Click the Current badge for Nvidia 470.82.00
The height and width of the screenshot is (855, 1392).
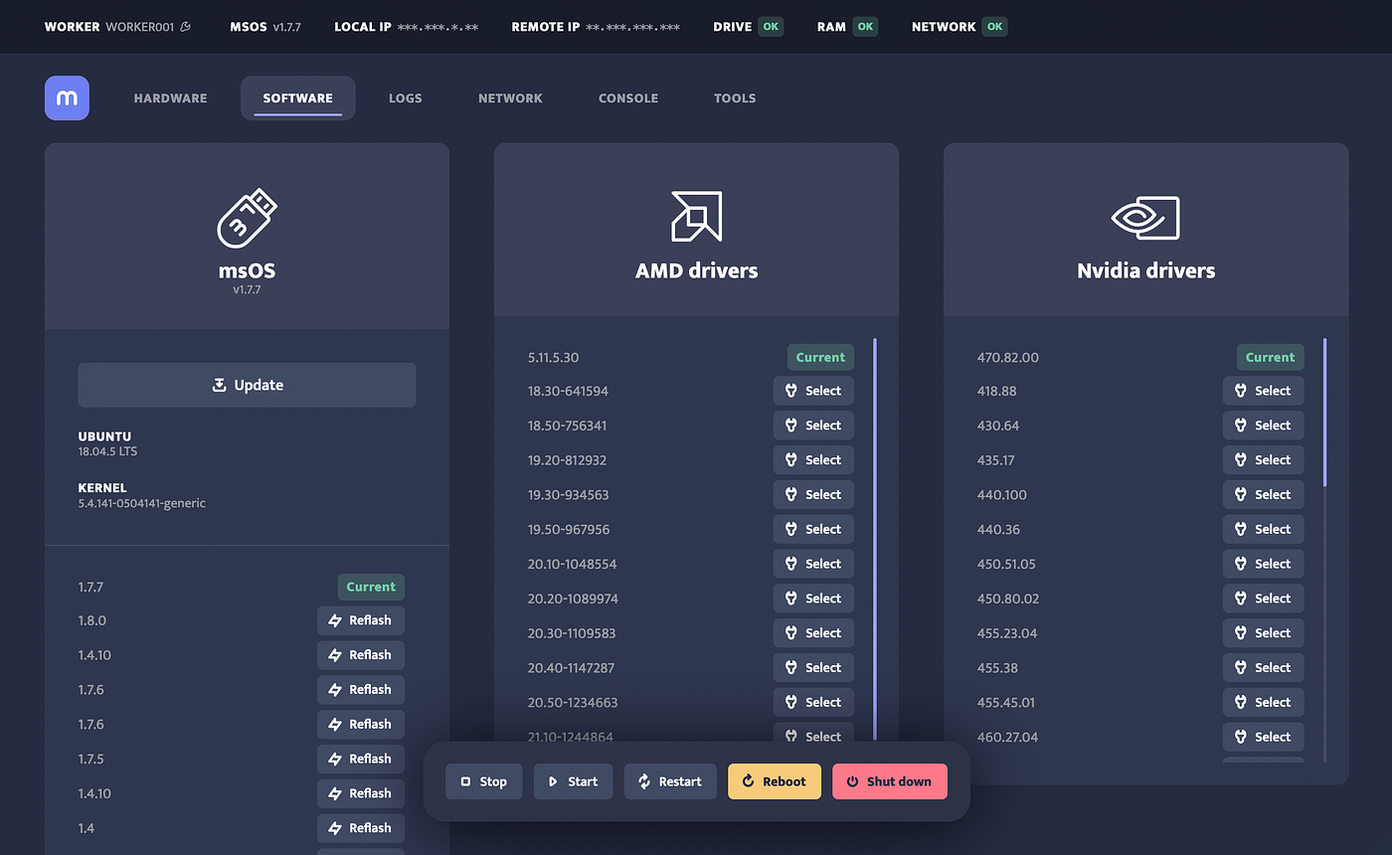point(1270,357)
